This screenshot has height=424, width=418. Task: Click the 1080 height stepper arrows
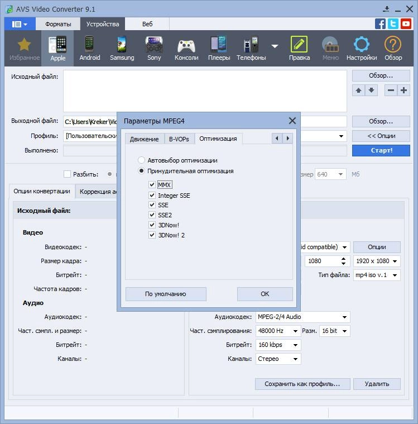[343, 261]
